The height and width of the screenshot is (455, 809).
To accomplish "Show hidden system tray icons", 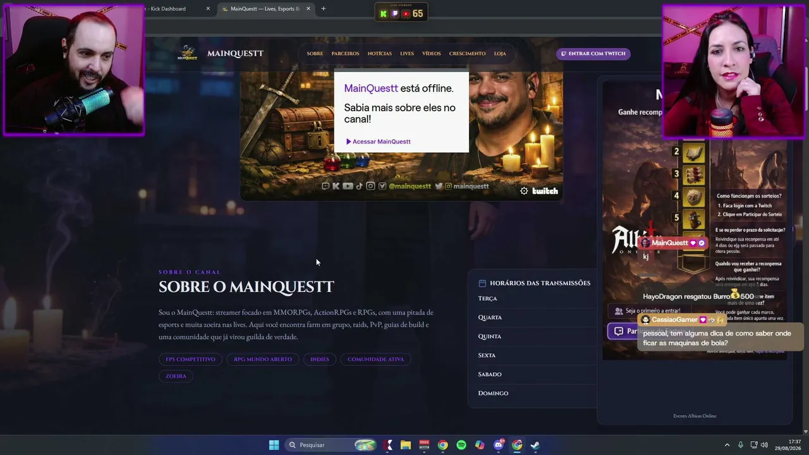I will (x=727, y=445).
